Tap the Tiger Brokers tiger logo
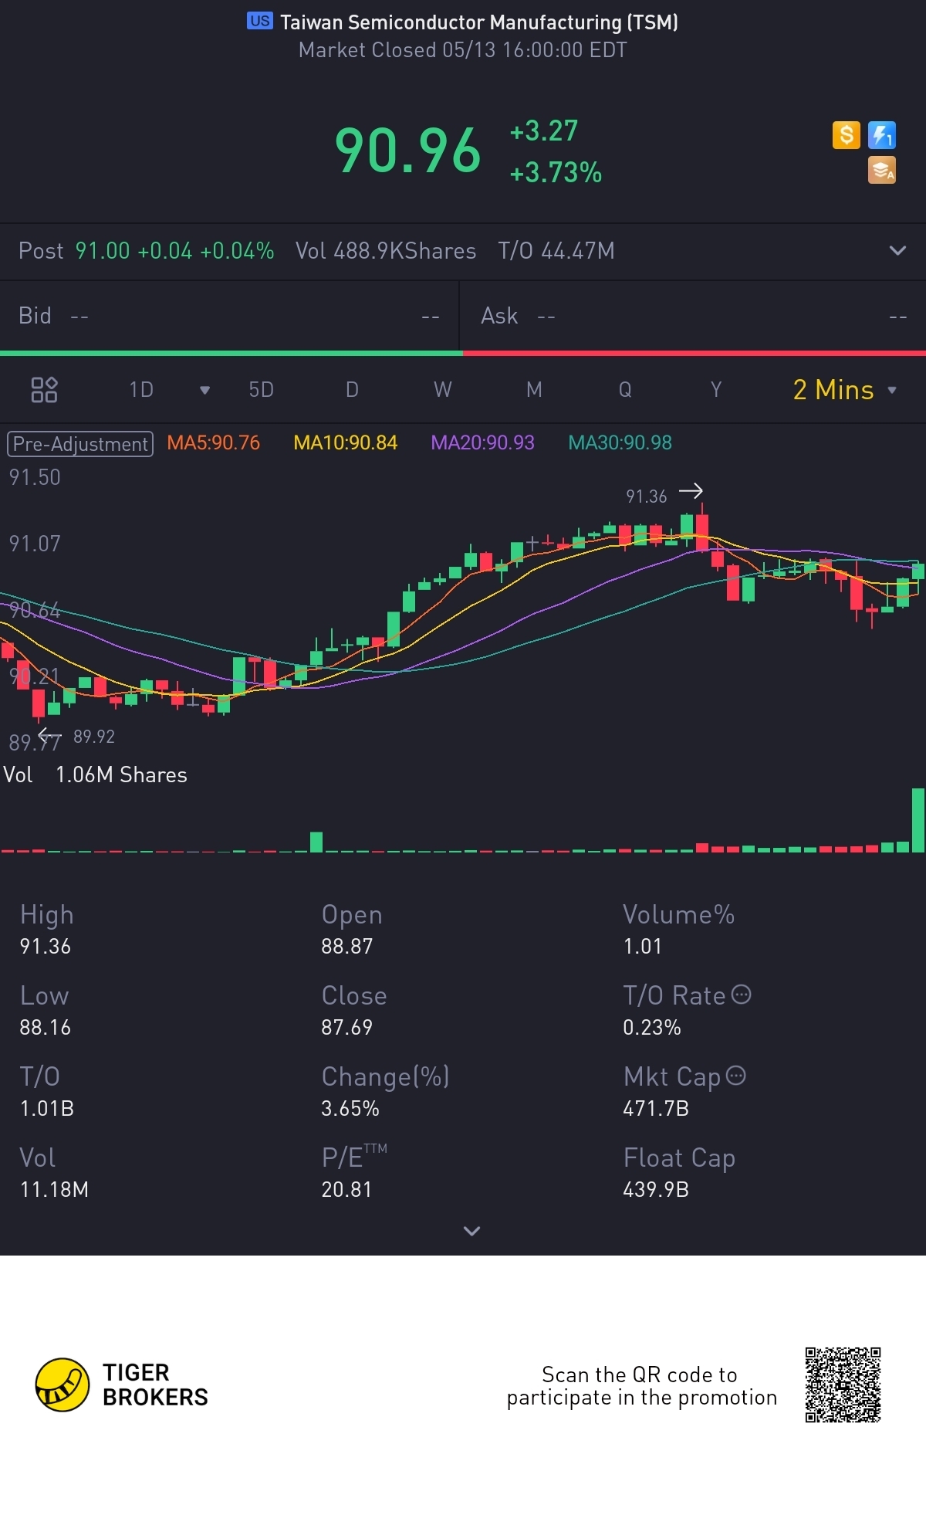Viewport: 926px width, 1515px height. [63, 1385]
